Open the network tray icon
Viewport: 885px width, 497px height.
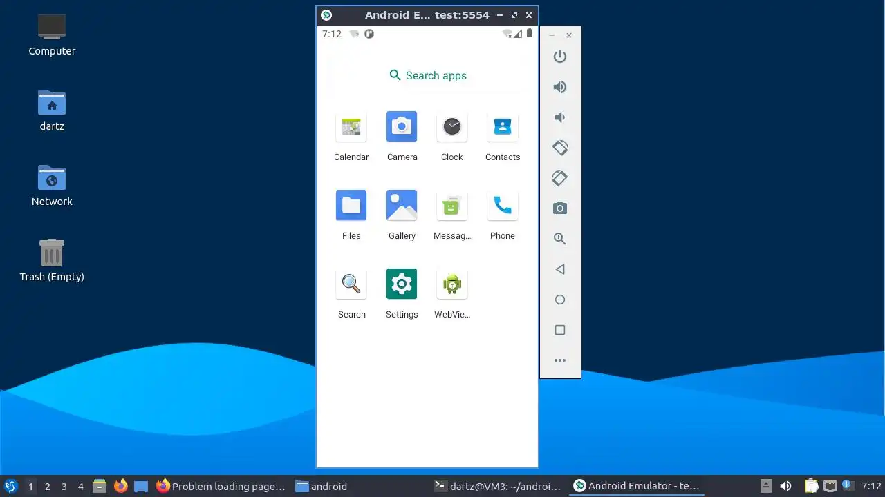coord(830,486)
